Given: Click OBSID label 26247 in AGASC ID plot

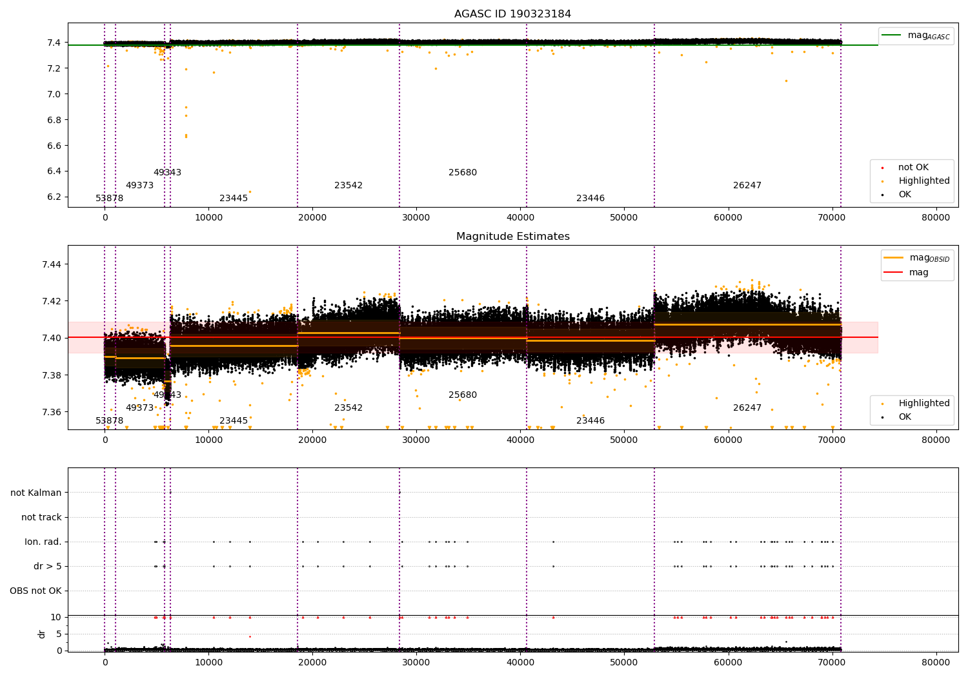Looking at the screenshot, I should [747, 186].
